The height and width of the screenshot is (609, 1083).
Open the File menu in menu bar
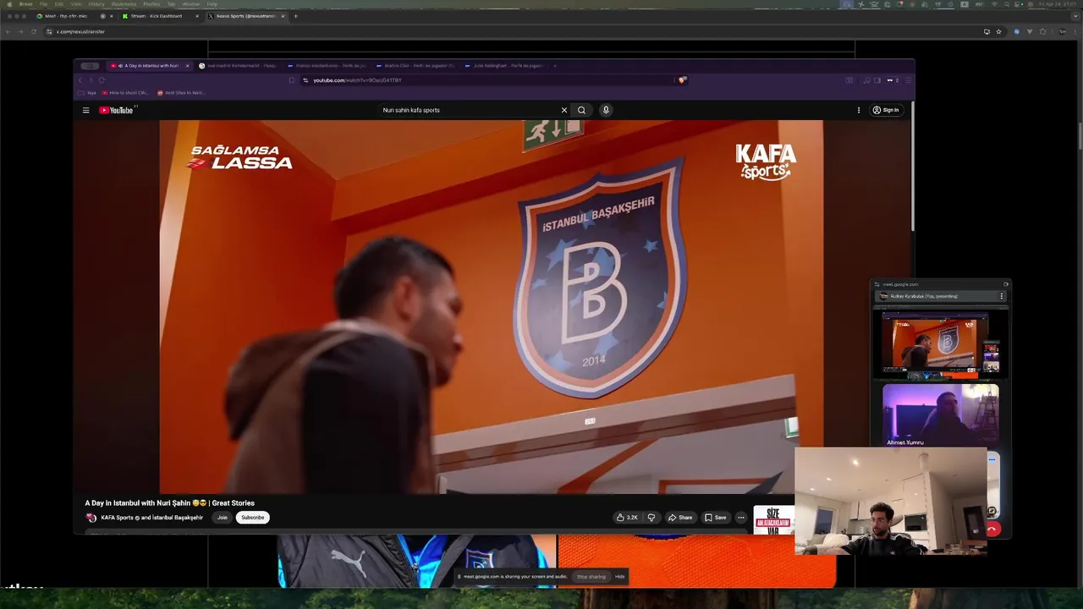(x=43, y=4)
